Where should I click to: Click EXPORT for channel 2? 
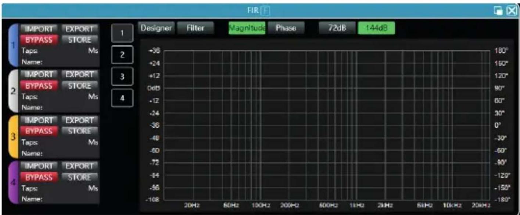pos(79,75)
